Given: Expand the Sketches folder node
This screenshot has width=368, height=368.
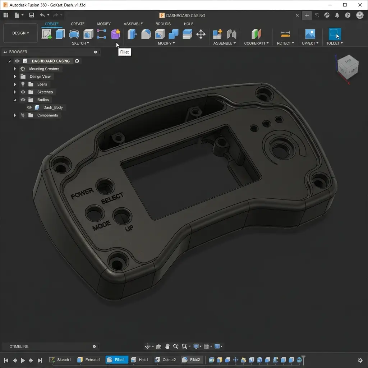Looking at the screenshot, I should [x=15, y=92].
